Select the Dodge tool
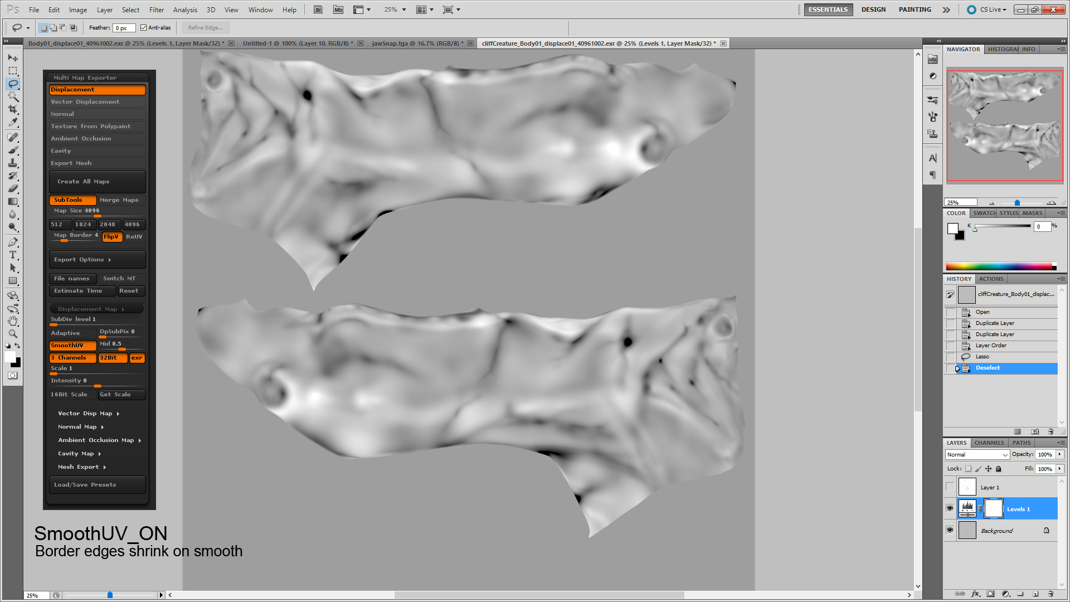Viewport: 1070px width, 602px height. coord(13,227)
